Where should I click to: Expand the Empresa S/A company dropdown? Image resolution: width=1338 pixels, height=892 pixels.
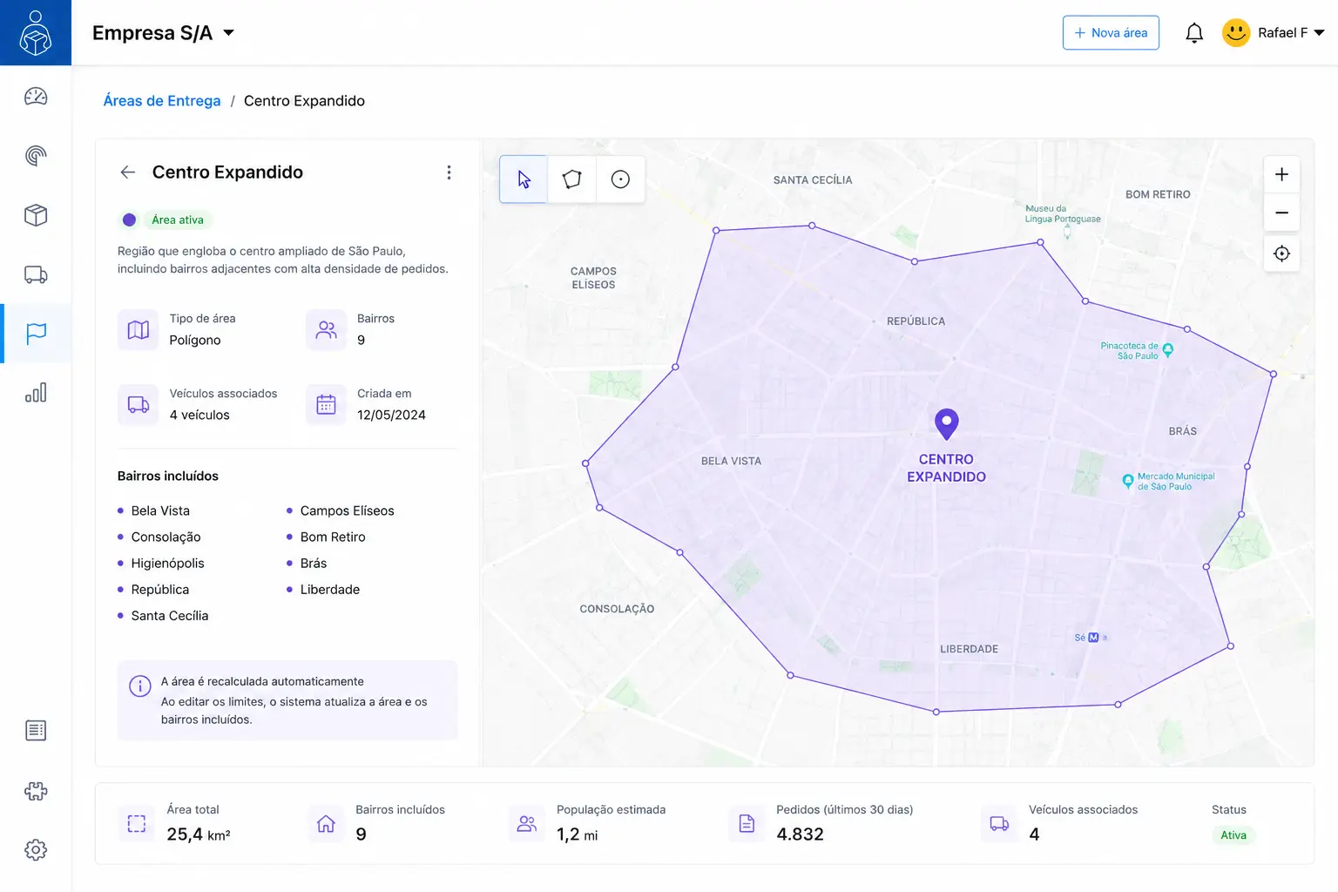point(164,33)
